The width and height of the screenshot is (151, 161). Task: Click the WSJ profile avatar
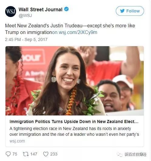11,12
